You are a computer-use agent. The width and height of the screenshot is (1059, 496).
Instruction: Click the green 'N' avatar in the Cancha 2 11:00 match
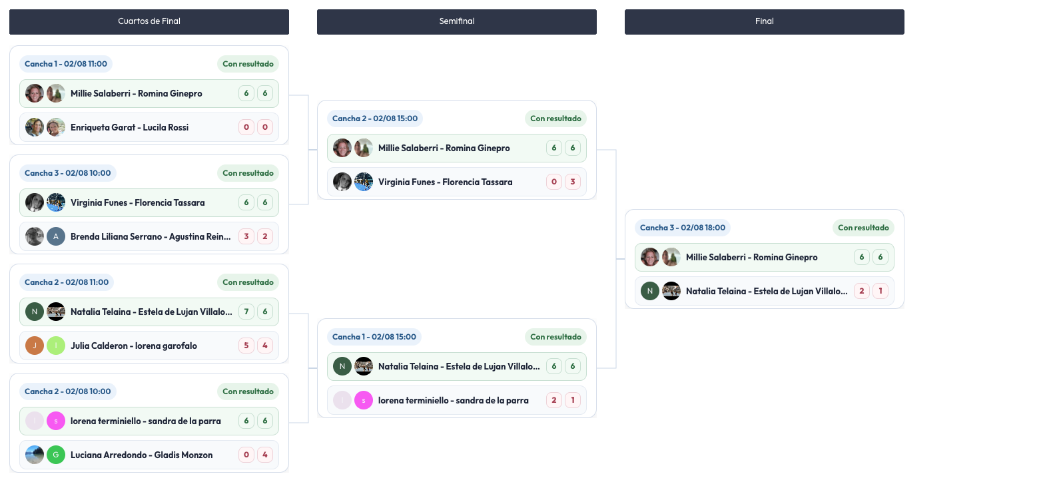pos(35,312)
